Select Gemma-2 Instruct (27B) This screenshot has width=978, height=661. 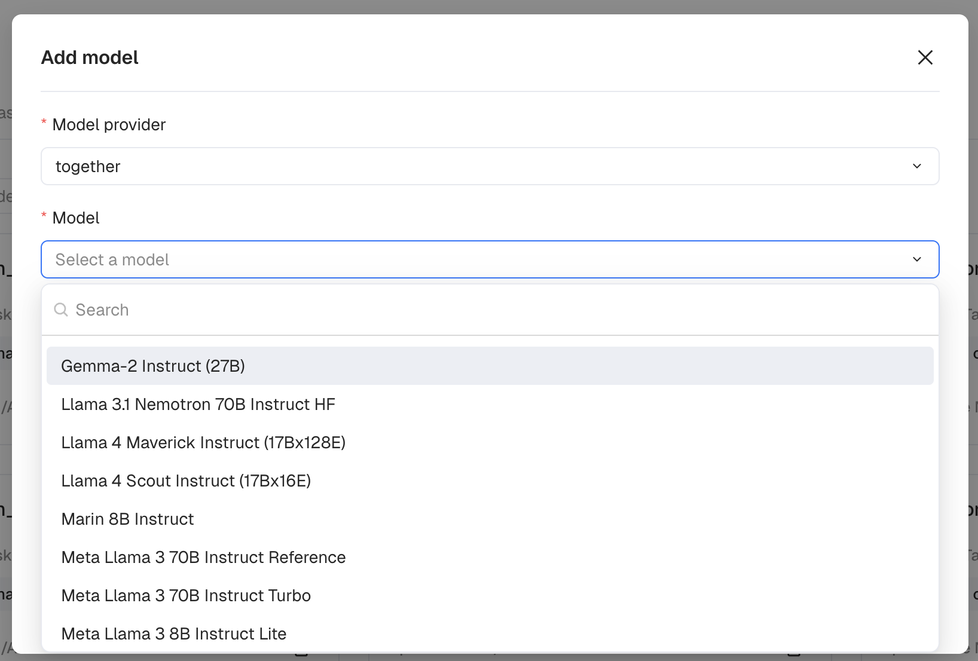(490, 366)
